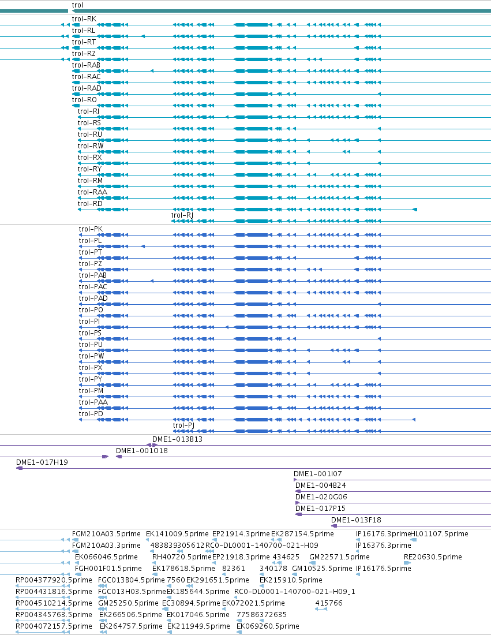Pick the trol-RT transcript label

84,42
